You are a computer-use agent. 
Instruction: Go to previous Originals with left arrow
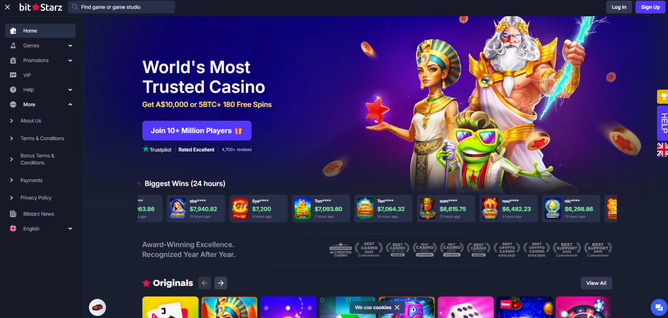[x=205, y=283]
